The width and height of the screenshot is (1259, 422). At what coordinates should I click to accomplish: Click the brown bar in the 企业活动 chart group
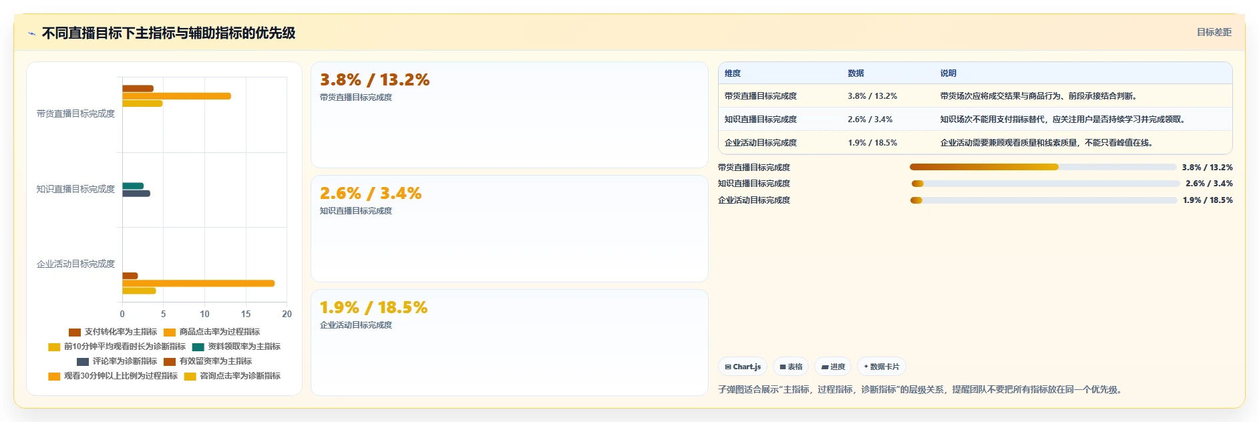[130, 276]
